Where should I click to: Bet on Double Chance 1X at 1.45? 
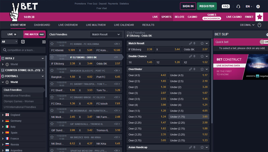click(x=140, y=62)
